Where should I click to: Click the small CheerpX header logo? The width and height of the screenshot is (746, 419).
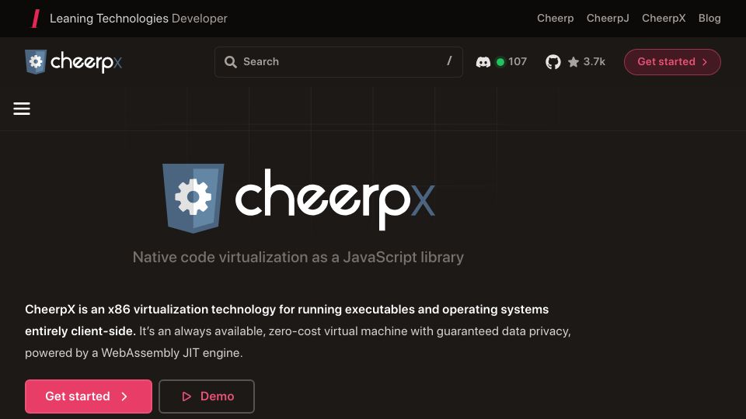coord(73,62)
